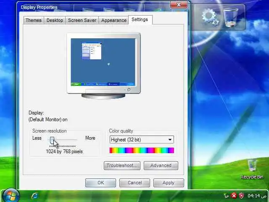Close the Display Properties dialog
The image size is (269, 202).
pos(179,5)
